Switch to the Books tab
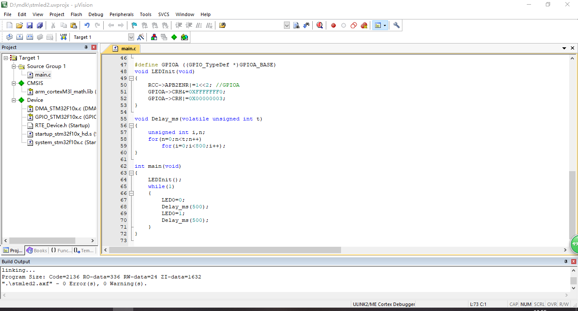This screenshot has height=311, width=578. (37, 251)
